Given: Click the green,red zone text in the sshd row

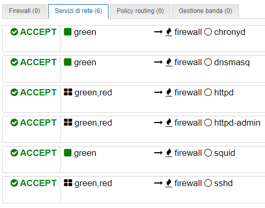Looking at the screenshot, I should 93,183.
